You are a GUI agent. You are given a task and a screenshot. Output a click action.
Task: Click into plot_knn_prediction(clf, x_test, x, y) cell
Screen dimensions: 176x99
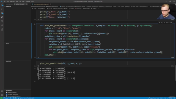coord(61,64)
